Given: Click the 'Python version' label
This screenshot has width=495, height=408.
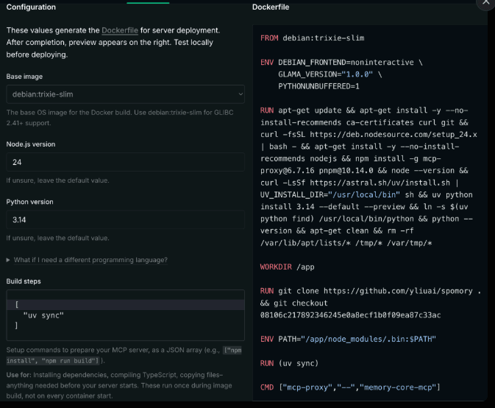Looking at the screenshot, I should click(x=29, y=202).
